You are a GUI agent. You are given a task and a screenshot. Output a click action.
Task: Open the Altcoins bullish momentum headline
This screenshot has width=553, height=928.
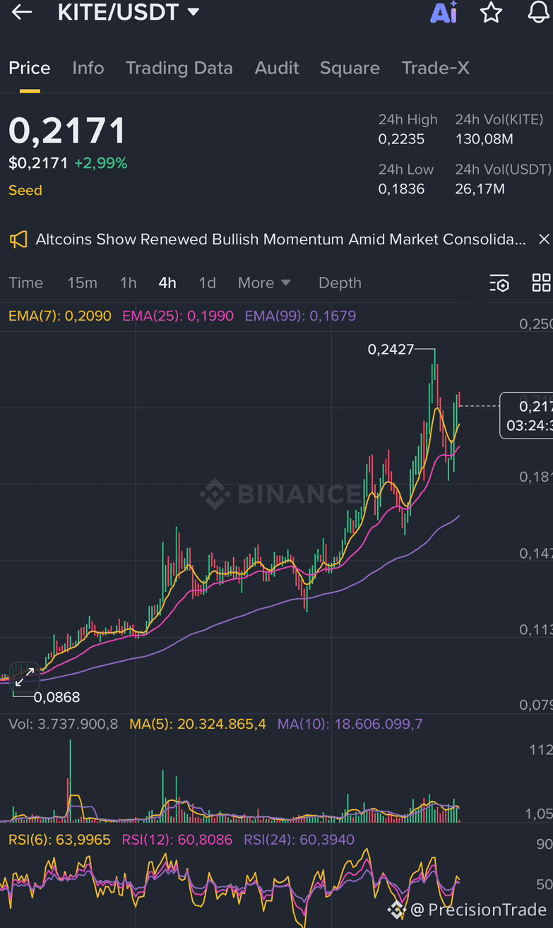[281, 239]
